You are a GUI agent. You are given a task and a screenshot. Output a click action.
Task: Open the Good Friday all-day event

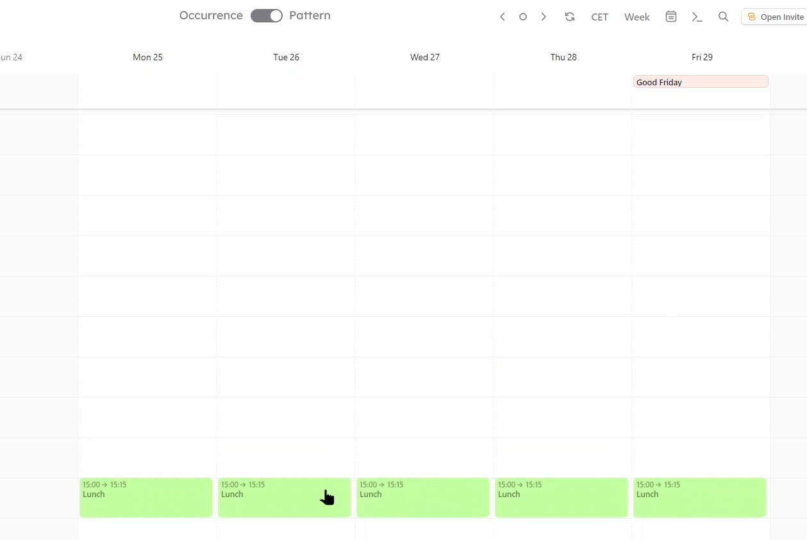pyautogui.click(x=701, y=82)
